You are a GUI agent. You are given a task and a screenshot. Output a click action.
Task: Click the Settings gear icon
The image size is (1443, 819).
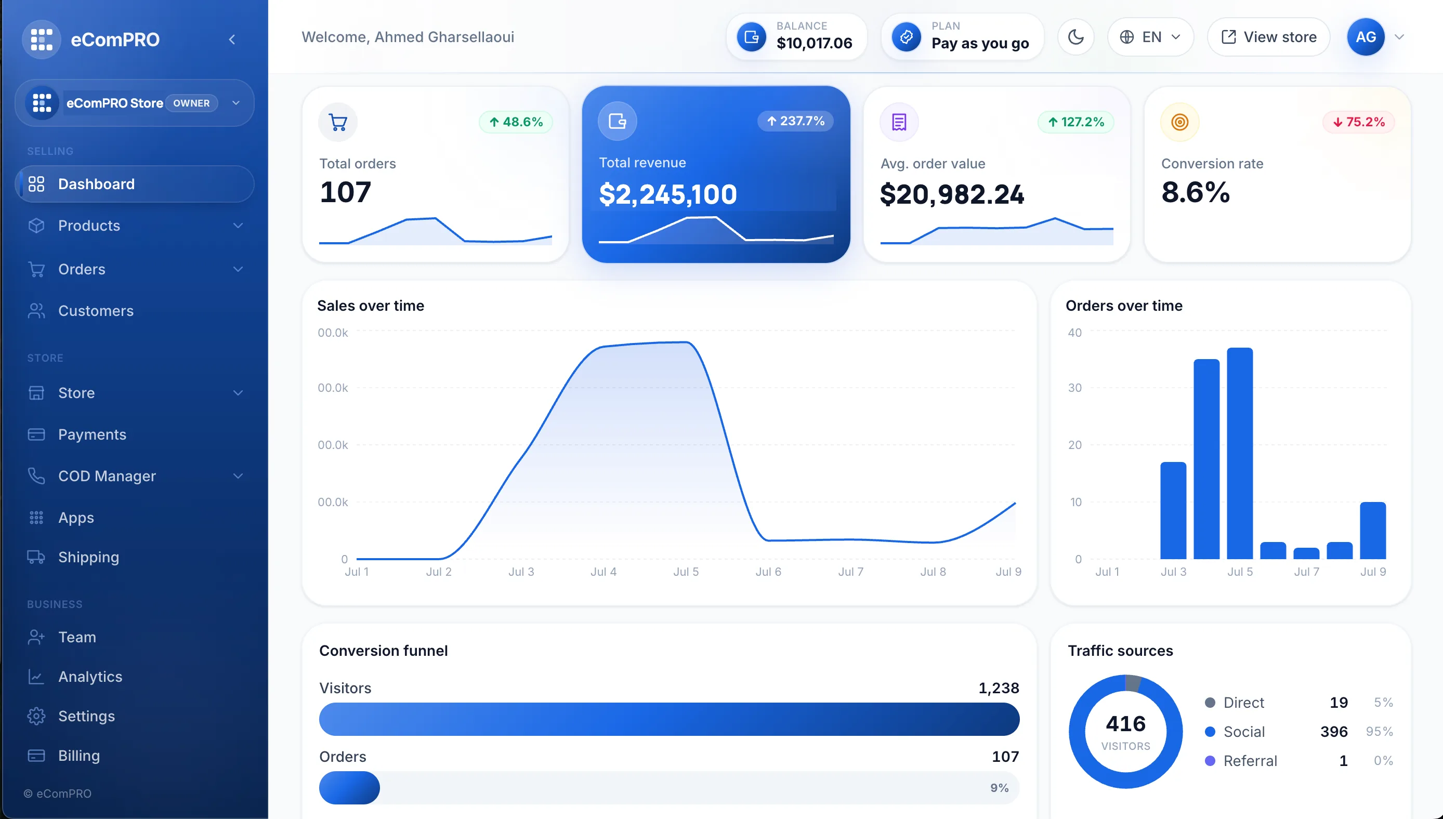[36, 716]
